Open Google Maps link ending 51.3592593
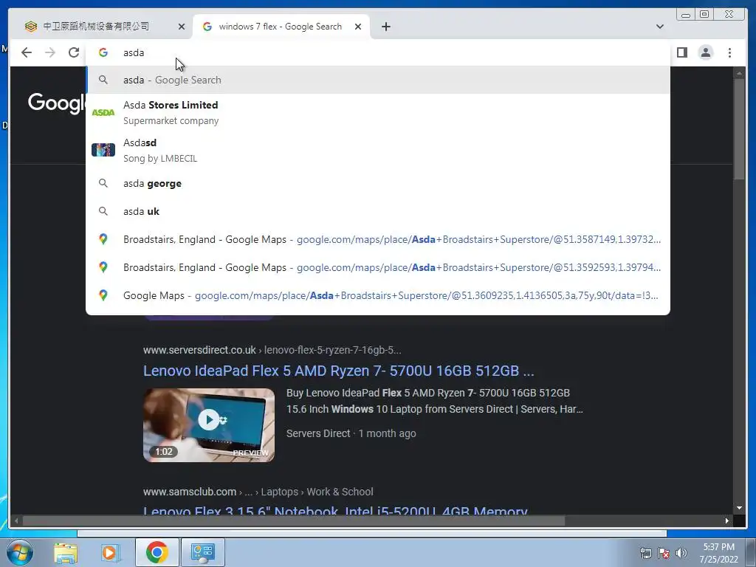This screenshot has width=756, height=567. coord(379,267)
